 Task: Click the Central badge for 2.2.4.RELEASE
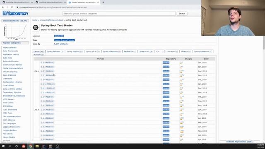166,62
